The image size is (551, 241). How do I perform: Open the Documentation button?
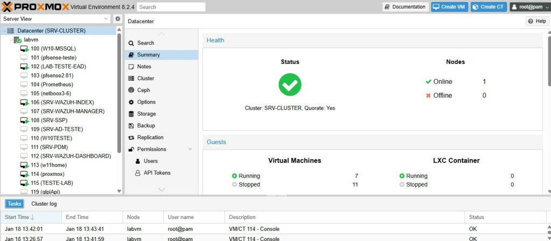click(x=406, y=6)
